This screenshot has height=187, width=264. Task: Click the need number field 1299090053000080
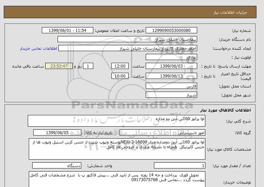pos(171,31)
